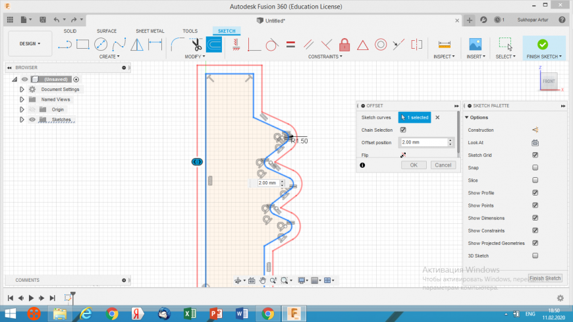
Task: Click the Flip direction icon in Offset
Action: pyautogui.click(x=403, y=155)
